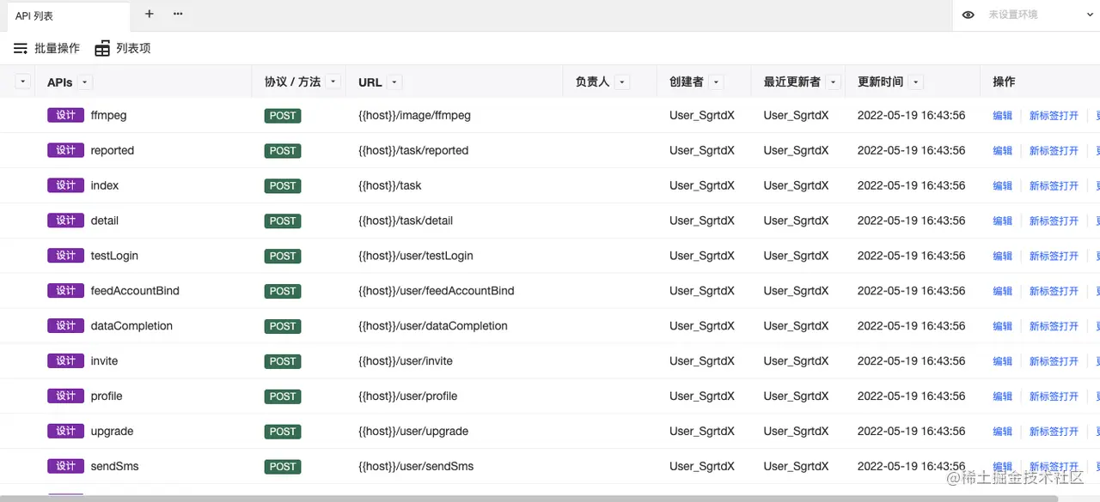The width and height of the screenshot is (1100, 502).
Task: Select the API name feedAccountBind
Action: 135,291
